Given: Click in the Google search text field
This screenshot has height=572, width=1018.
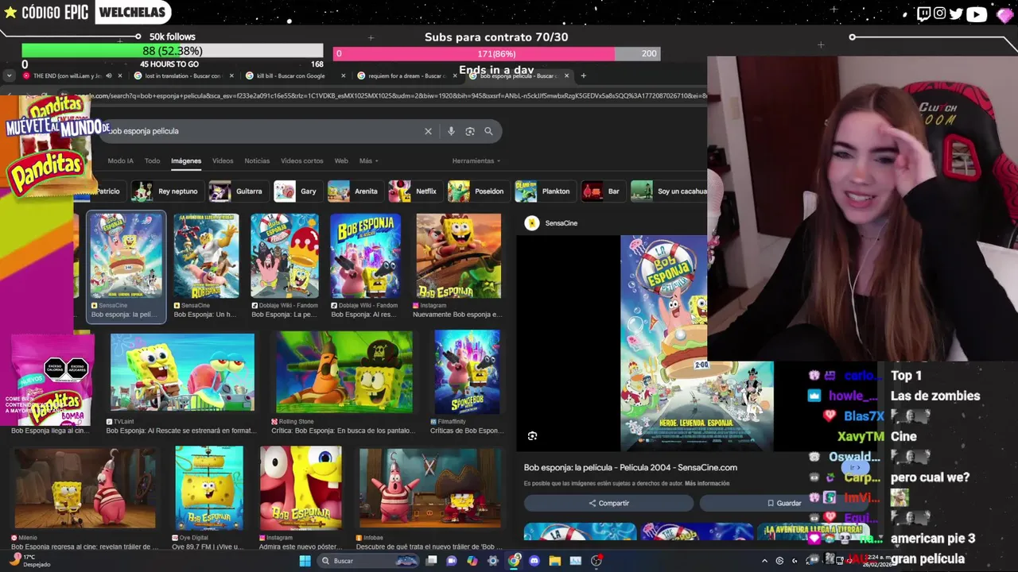Looking at the screenshot, I should pyautogui.click(x=262, y=131).
